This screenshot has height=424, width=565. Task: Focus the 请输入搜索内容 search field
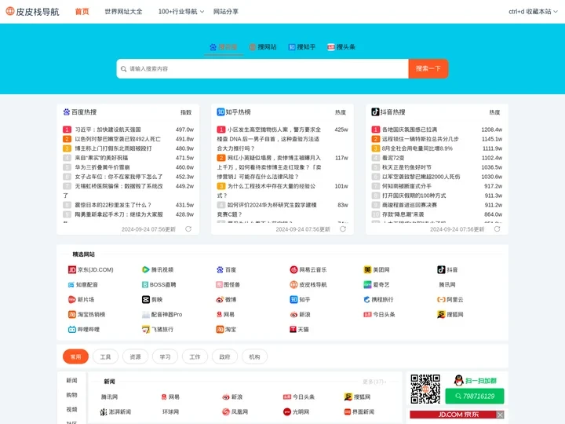coord(262,68)
